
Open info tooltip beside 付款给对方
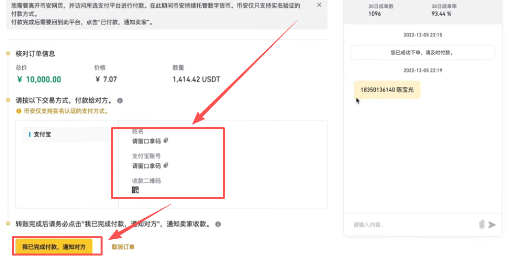120,101
